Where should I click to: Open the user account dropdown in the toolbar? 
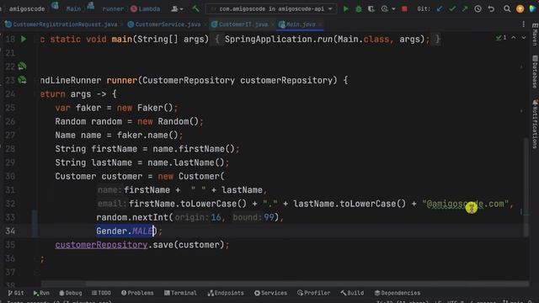tap(177, 8)
